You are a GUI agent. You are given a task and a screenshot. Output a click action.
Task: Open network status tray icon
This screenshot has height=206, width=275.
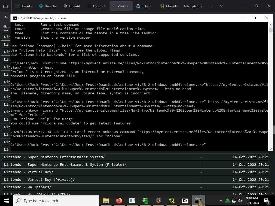click(234, 201)
